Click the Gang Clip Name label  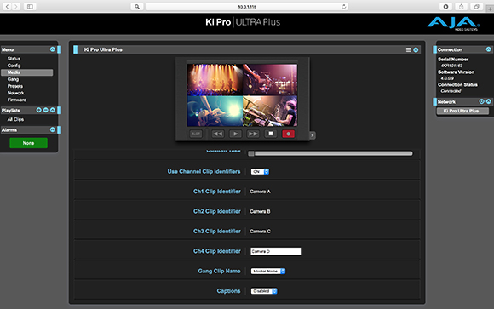point(219,271)
